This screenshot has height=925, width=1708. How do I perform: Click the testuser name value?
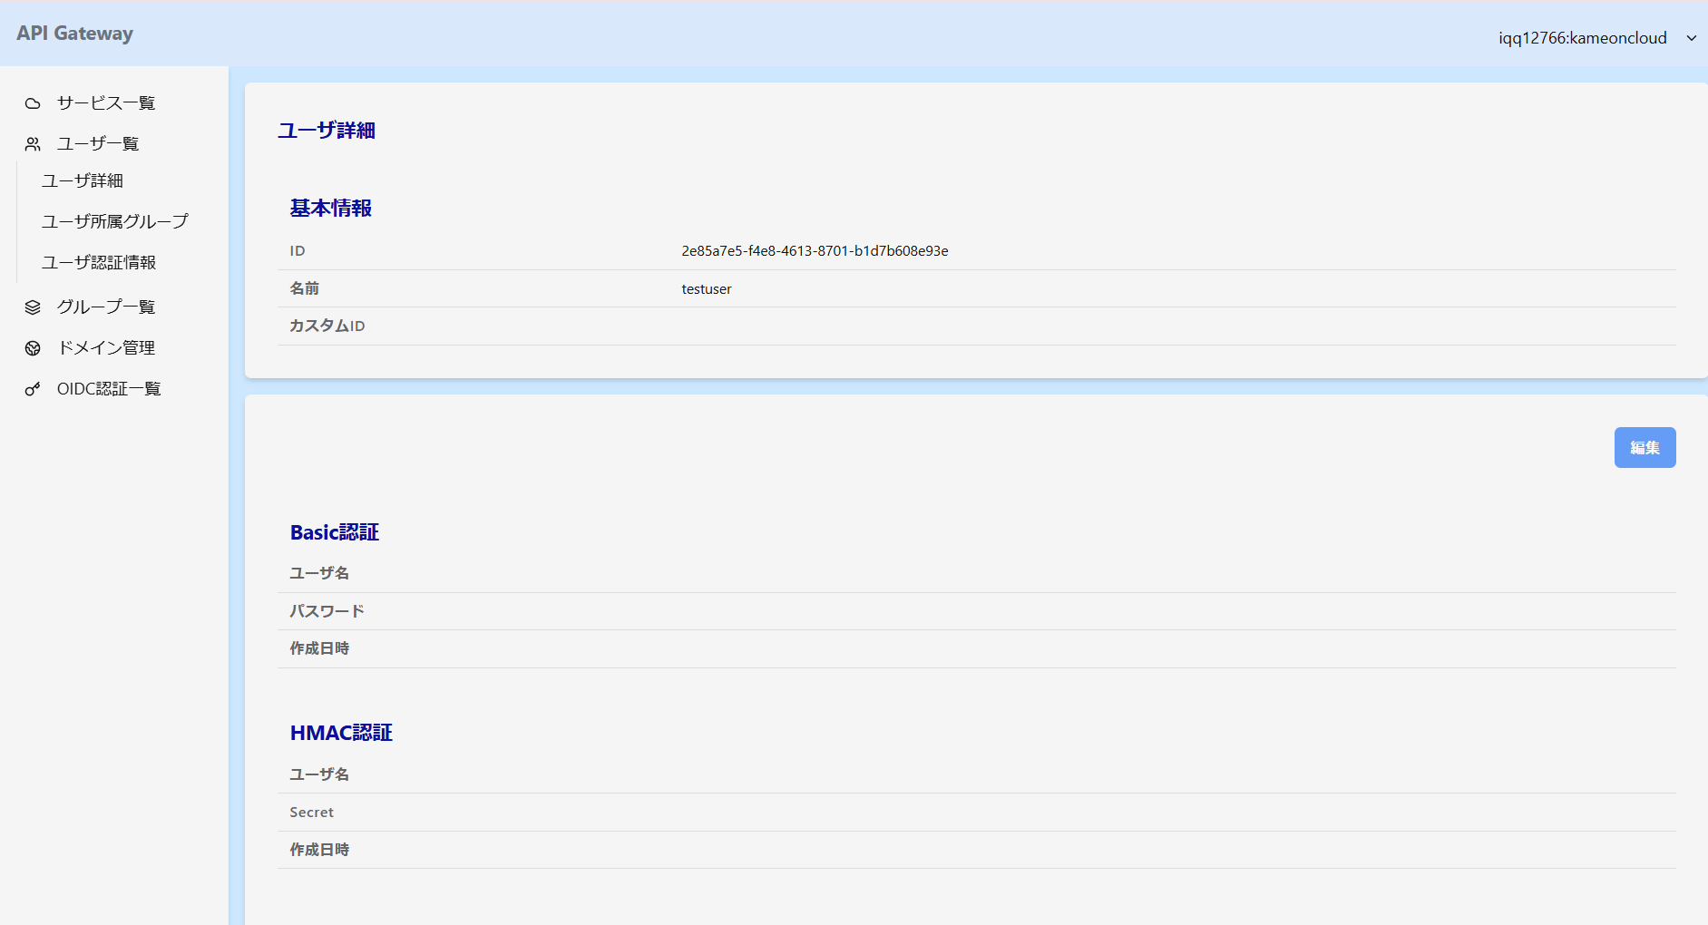tap(707, 289)
